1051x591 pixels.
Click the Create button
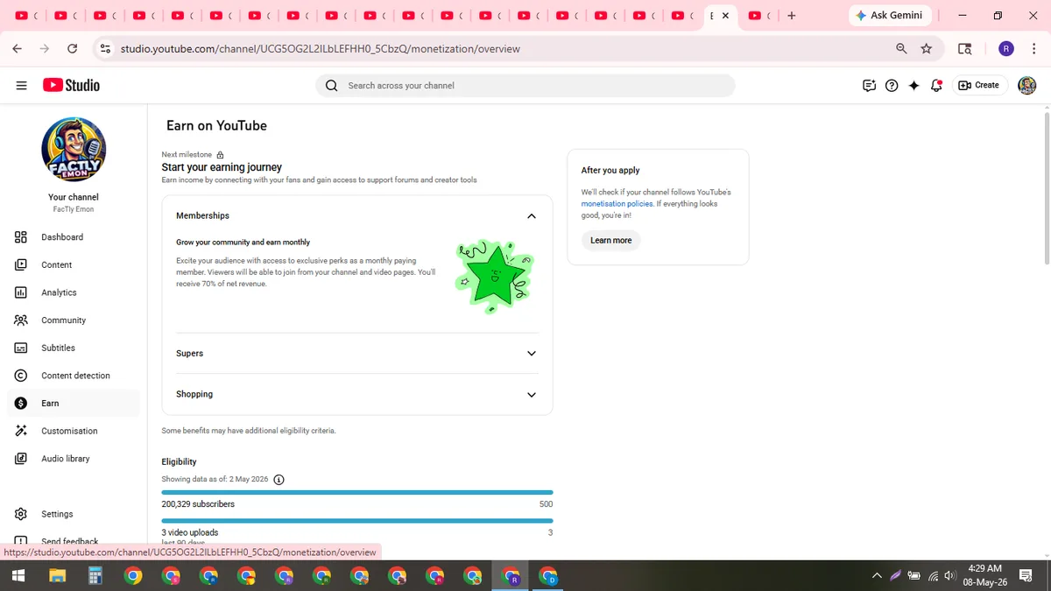coord(979,85)
